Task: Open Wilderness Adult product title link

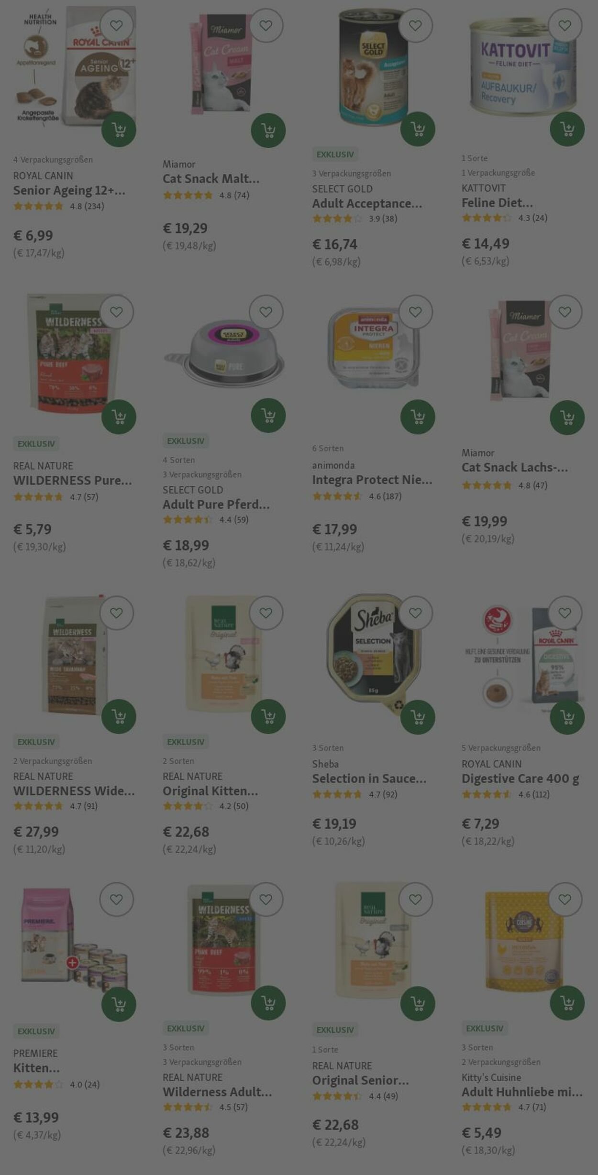Action: pyautogui.click(x=217, y=1092)
